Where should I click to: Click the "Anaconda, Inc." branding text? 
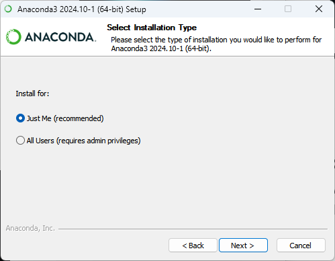30,228
